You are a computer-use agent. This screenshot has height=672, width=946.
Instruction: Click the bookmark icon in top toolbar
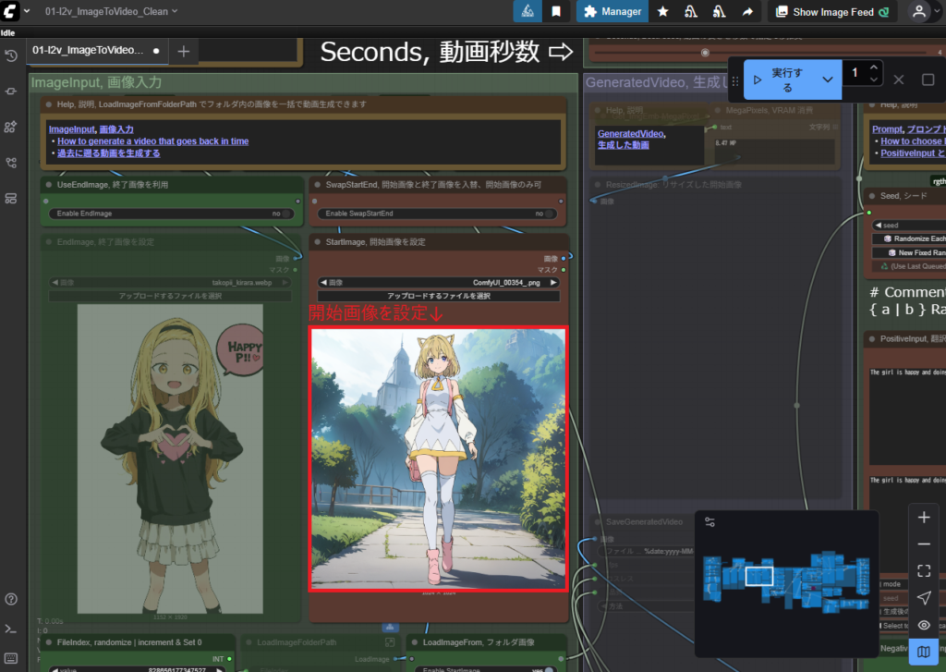(556, 11)
